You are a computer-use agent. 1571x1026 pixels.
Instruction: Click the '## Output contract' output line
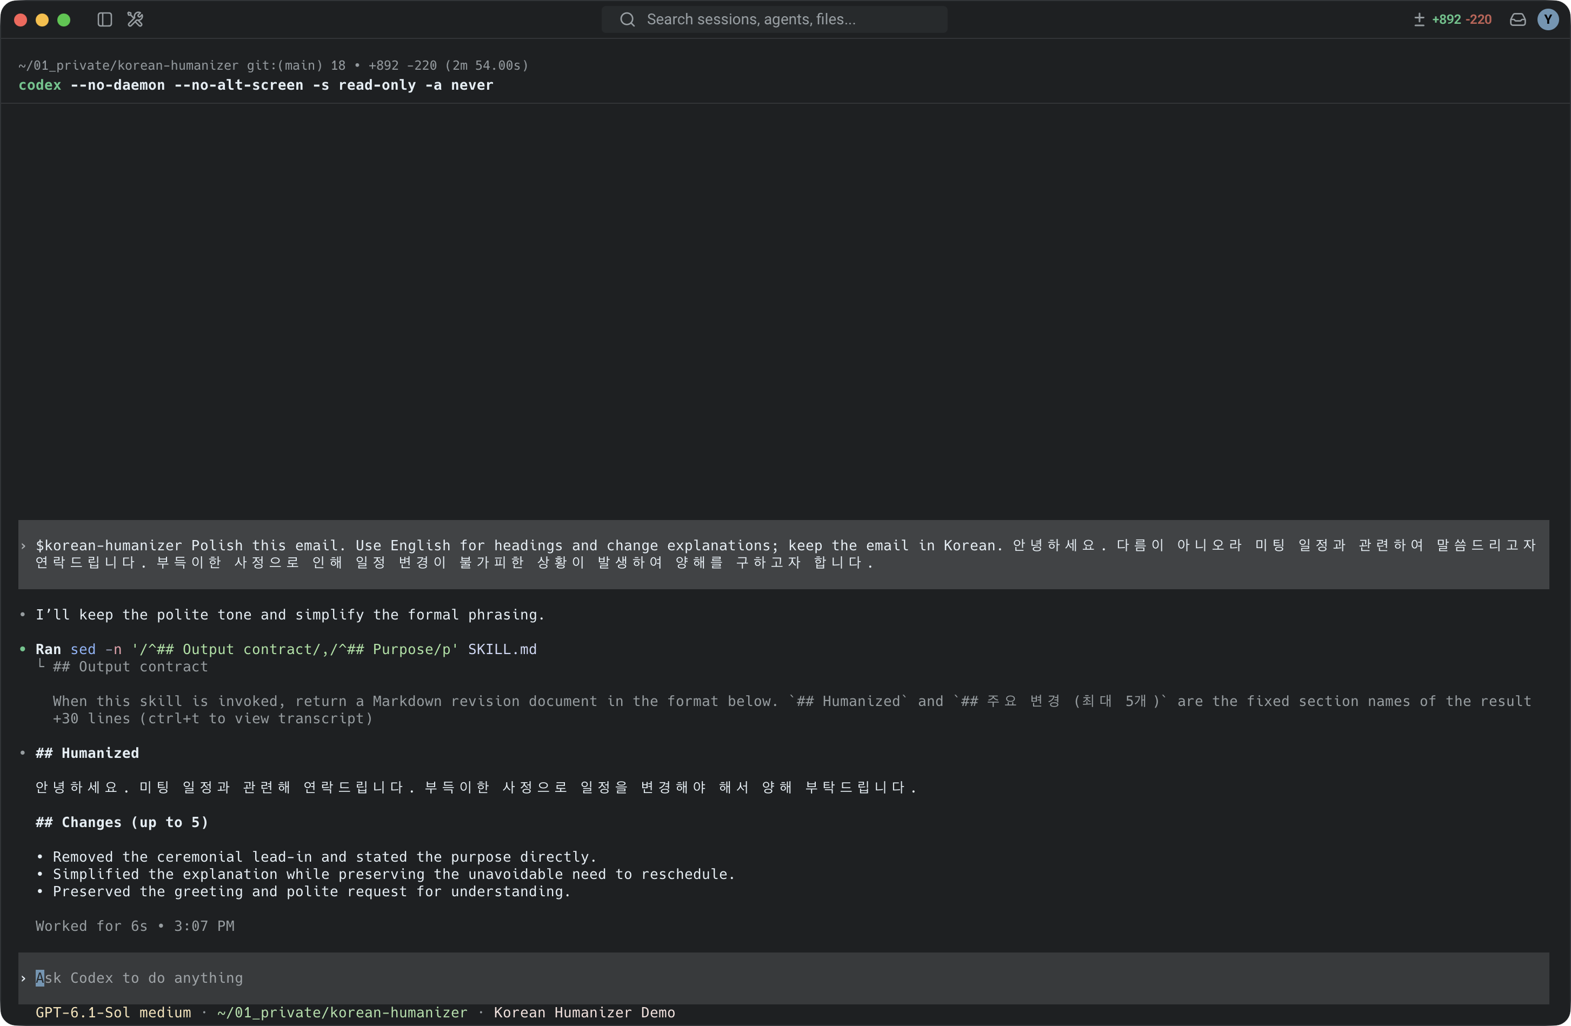pyautogui.click(x=131, y=666)
